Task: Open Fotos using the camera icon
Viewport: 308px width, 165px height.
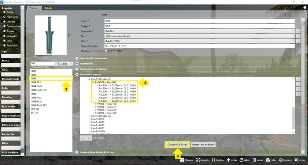Action: click(268, 160)
